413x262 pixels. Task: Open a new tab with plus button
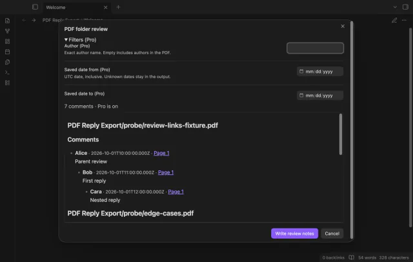pos(118,7)
